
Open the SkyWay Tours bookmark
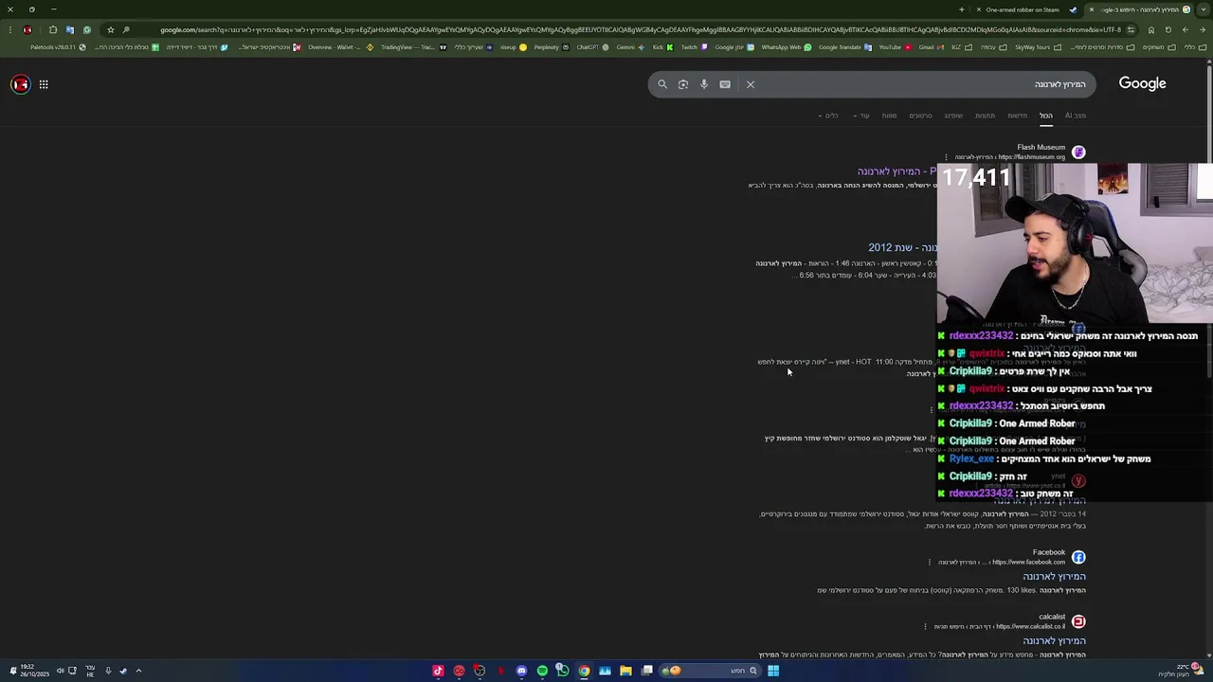click(1038, 47)
